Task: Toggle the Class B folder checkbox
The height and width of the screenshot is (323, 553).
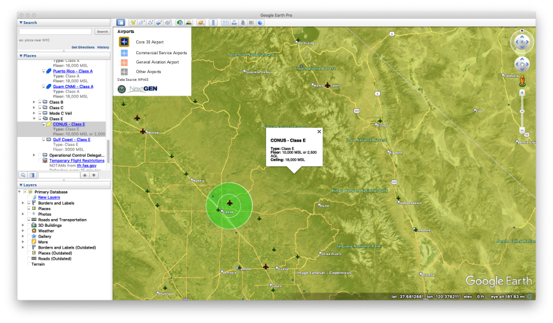Action: click(x=40, y=102)
